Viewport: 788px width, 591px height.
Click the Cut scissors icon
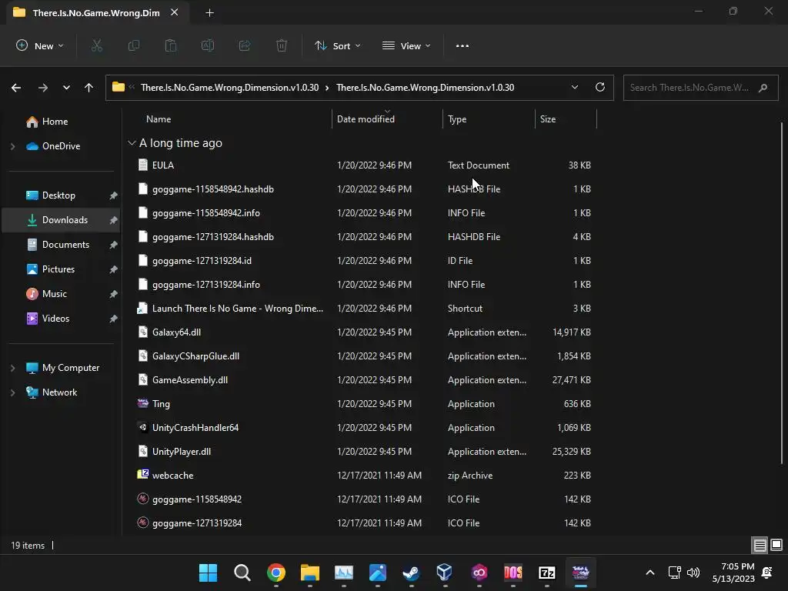click(96, 45)
